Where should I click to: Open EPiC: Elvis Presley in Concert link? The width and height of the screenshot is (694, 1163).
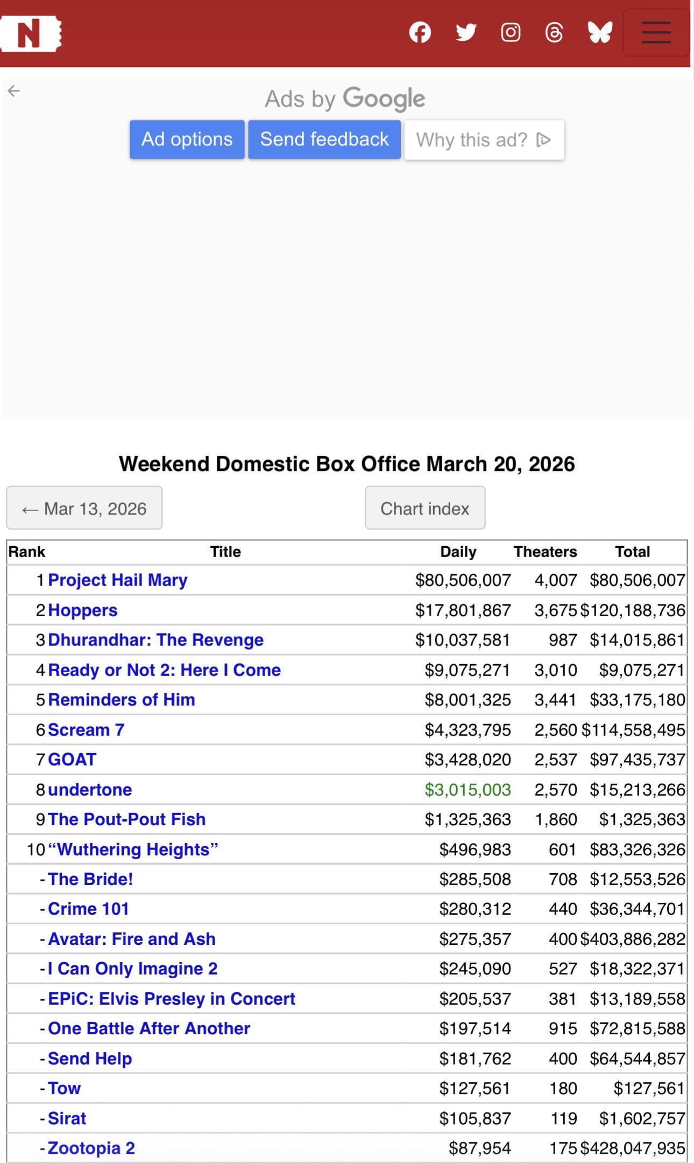[172, 999]
